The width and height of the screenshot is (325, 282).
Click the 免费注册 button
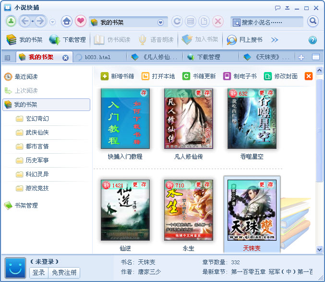point(64,272)
